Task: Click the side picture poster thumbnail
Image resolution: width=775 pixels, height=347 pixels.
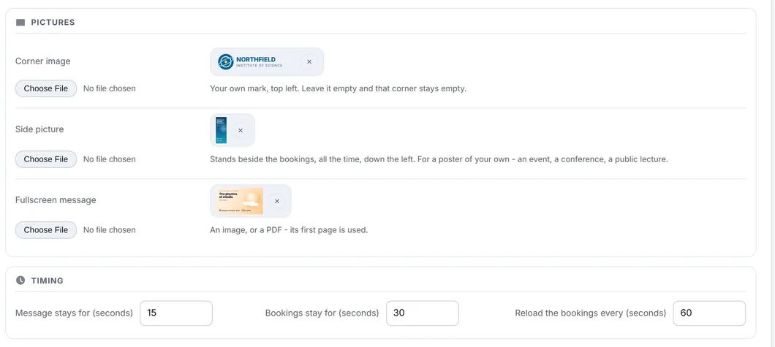Action: tap(221, 130)
